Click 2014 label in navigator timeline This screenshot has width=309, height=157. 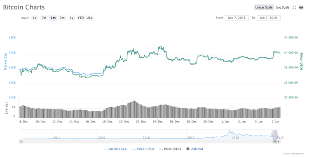click(x=57, y=138)
